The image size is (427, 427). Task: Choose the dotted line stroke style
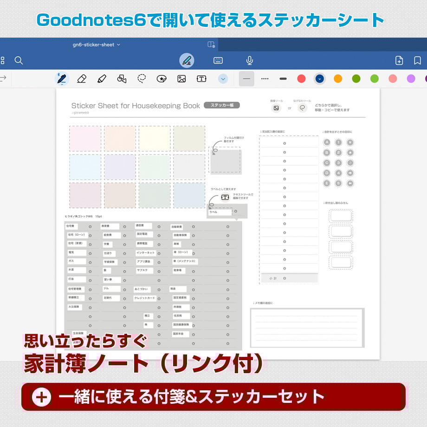[x=265, y=79]
